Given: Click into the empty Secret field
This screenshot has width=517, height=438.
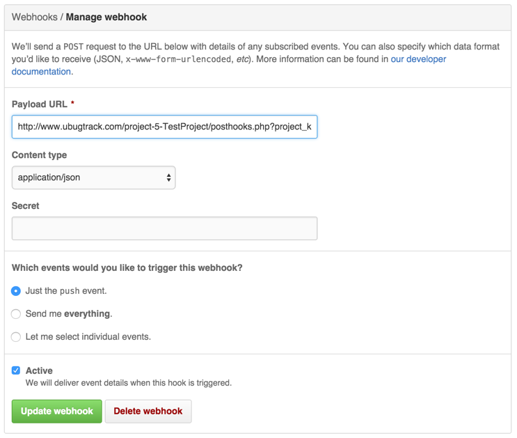Looking at the screenshot, I should point(164,228).
